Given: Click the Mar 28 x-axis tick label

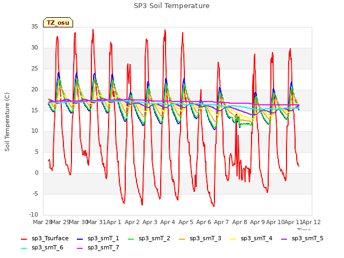Looking at the screenshot, I should (42, 222).
